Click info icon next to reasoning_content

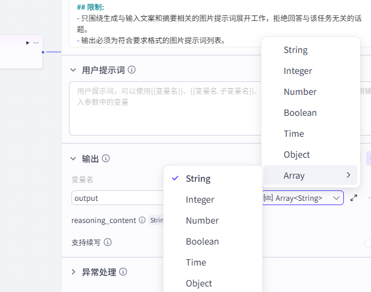(142, 220)
